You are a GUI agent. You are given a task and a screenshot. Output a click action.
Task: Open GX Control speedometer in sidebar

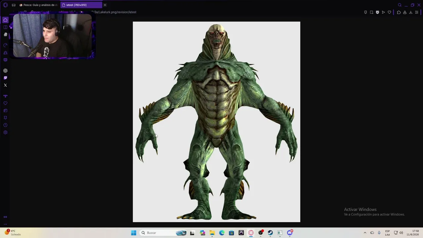tap(5, 45)
